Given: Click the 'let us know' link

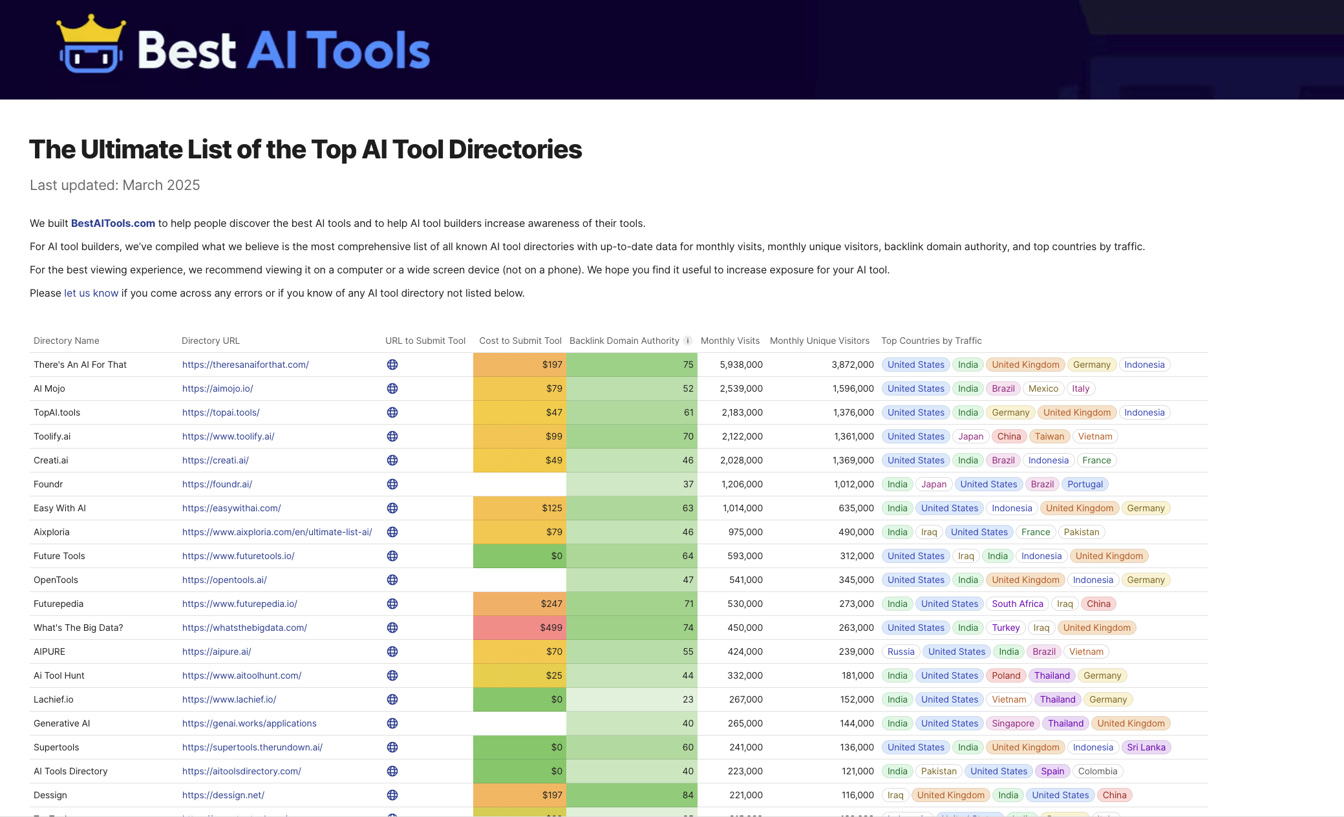Looking at the screenshot, I should coord(91,293).
